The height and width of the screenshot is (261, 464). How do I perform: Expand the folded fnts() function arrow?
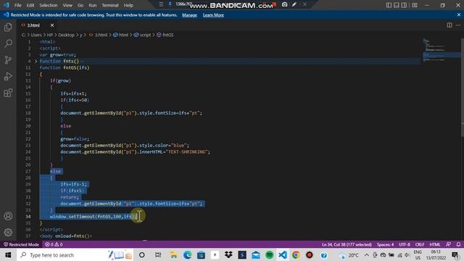(36, 61)
